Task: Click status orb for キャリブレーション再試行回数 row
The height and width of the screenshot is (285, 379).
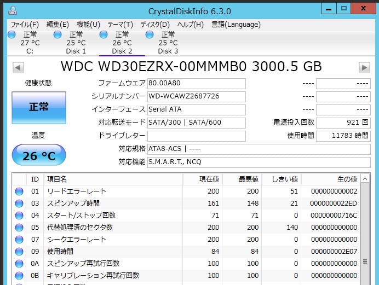Action: point(19,276)
